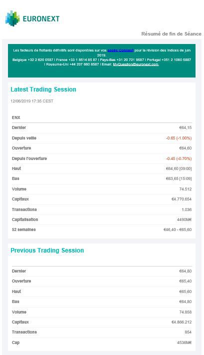This screenshot has width=204, height=355.
Task: Select the Haut value €64,60 [09:00]
Action: pyautogui.click(x=179, y=168)
